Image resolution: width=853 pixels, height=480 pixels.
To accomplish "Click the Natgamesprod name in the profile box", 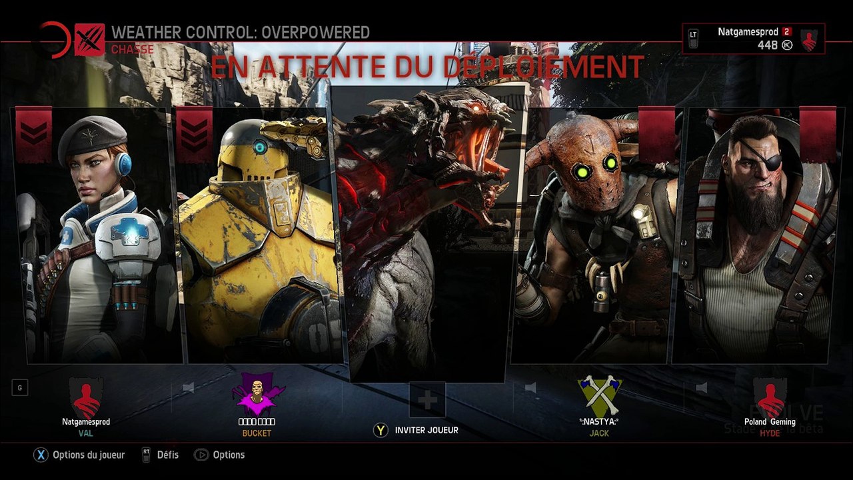I will pos(748,31).
